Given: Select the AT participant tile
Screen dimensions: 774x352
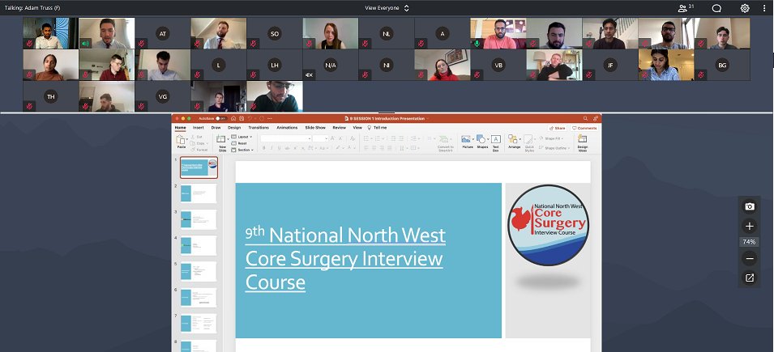Looking at the screenshot, I should click(162, 33).
